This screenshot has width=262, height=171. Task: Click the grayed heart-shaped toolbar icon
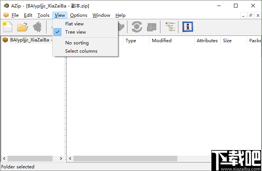tap(121, 27)
